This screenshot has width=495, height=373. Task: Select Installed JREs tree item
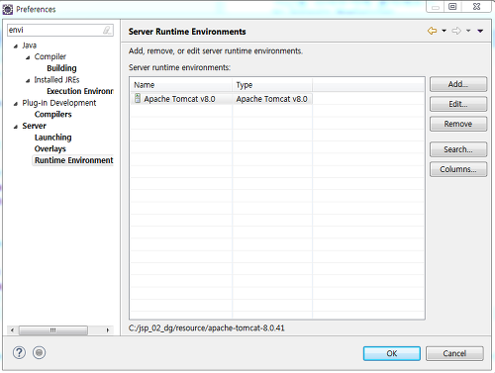tap(56, 80)
